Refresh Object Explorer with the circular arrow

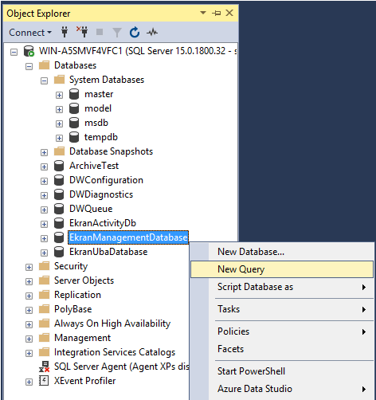(x=135, y=32)
